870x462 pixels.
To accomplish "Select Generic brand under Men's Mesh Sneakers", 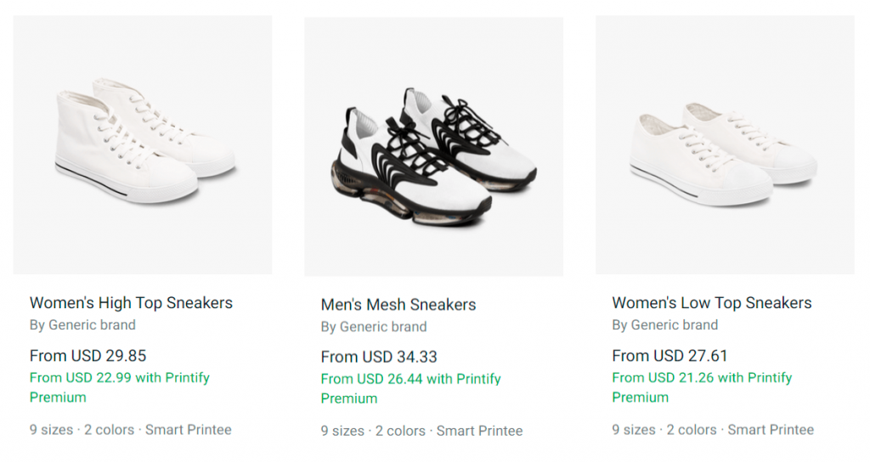I will point(383,327).
